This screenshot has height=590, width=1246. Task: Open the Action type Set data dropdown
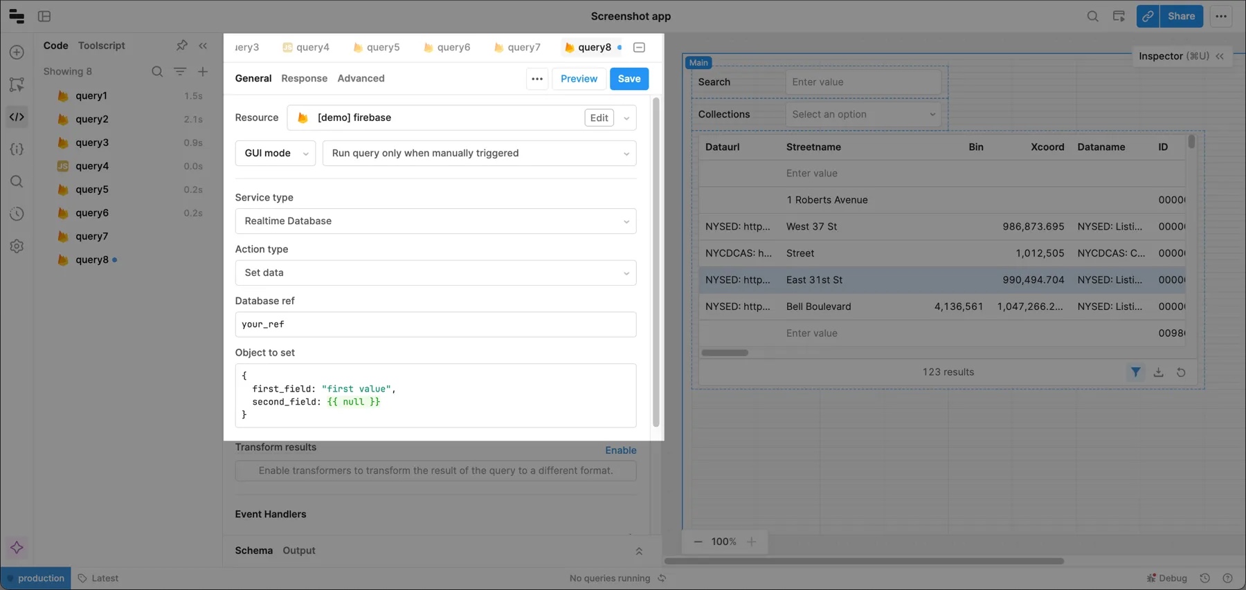(x=435, y=273)
